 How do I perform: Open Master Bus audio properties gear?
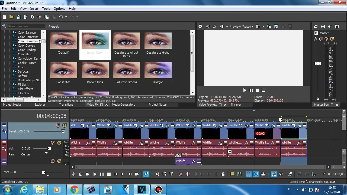316,27
